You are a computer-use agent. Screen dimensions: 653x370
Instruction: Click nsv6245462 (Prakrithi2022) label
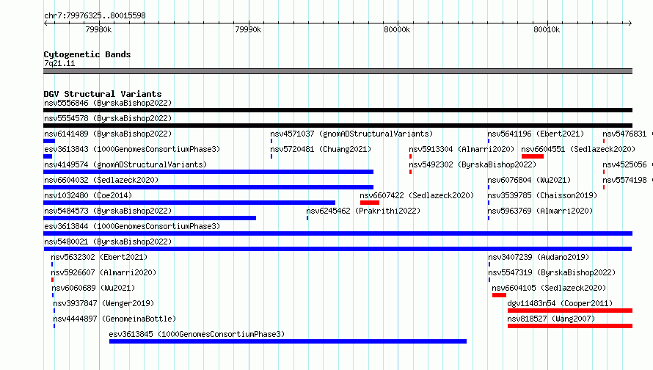pos(363,211)
